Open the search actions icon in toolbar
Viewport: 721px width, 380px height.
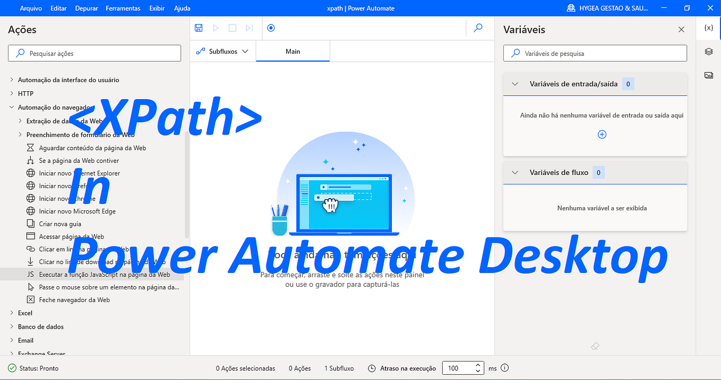(x=477, y=28)
